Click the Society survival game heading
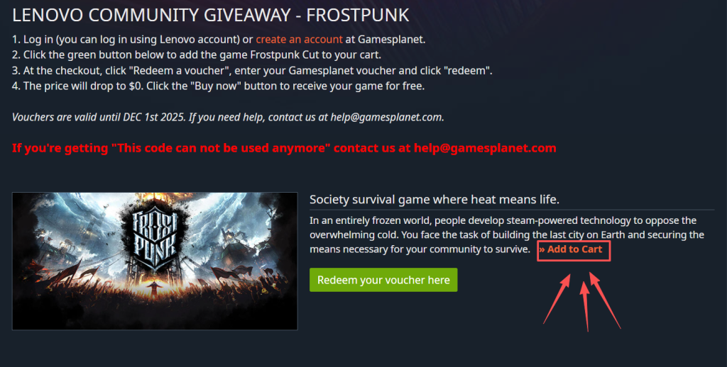The image size is (727, 367). (x=434, y=200)
